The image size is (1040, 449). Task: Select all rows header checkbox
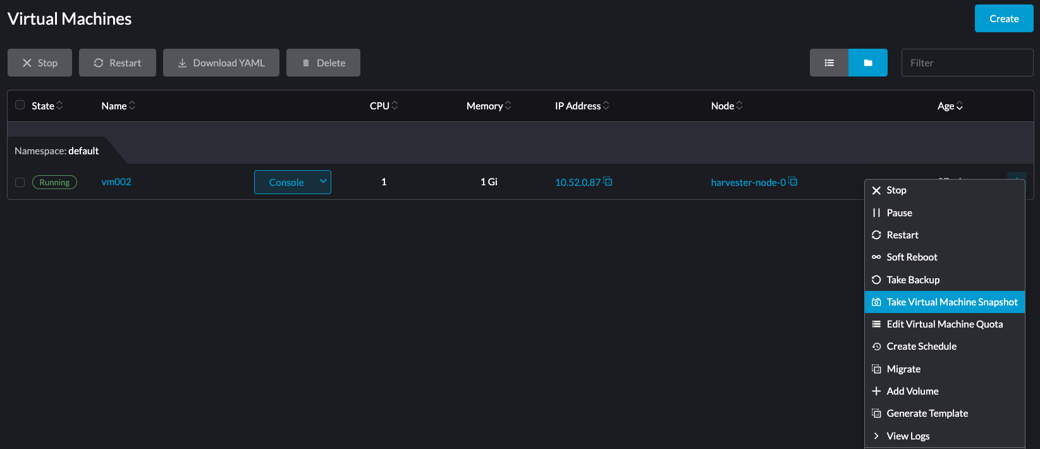[20, 105]
